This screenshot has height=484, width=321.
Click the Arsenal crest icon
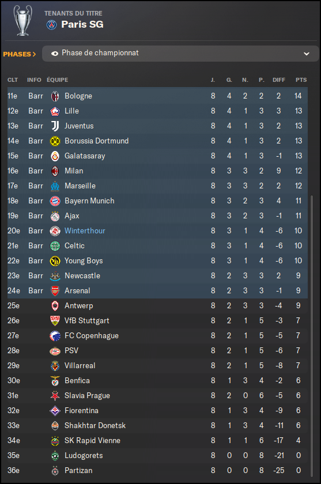[55, 291]
